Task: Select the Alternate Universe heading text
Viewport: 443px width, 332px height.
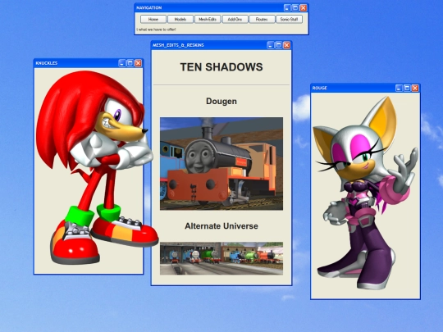Action: [221, 226]
